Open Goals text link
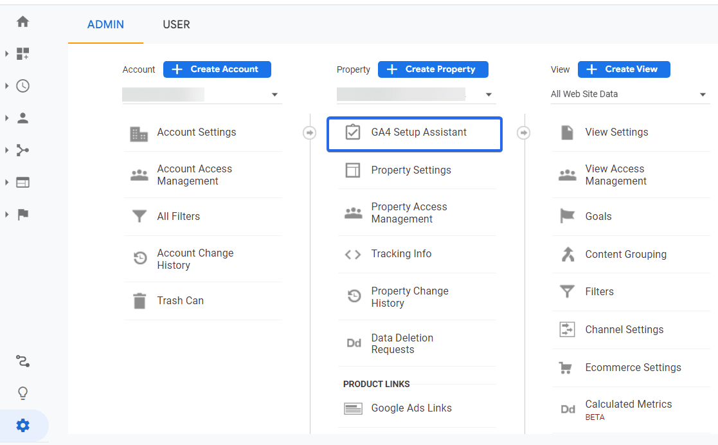The image size is (718, 445). [x=598, y=216]
